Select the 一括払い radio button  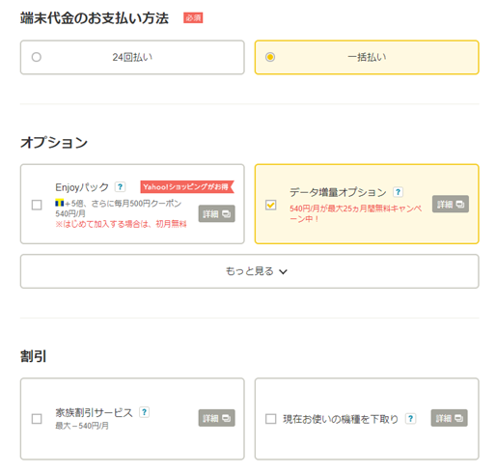270,57
